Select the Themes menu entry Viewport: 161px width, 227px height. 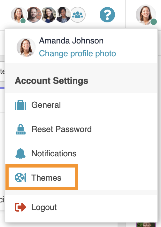(x=42, y=177)
